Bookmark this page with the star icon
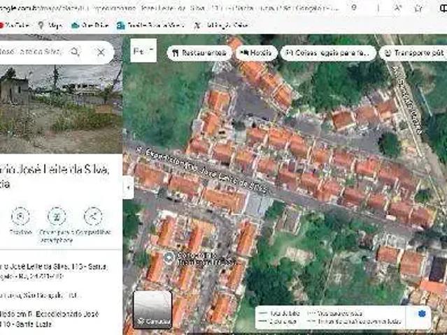447x335 pixels. pyautogui.click(x=418, y=8)
